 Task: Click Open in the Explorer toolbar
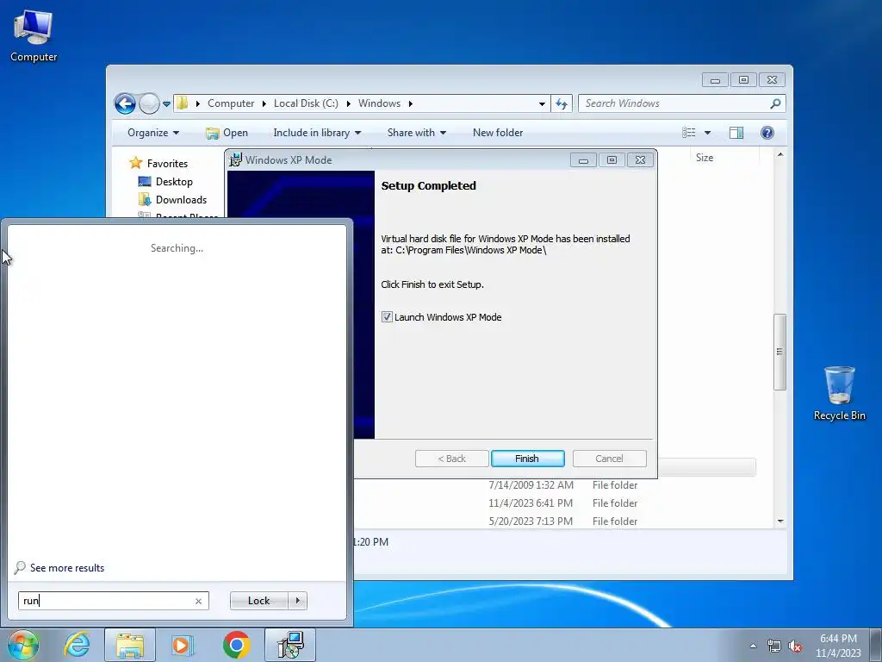coord(227,133)
